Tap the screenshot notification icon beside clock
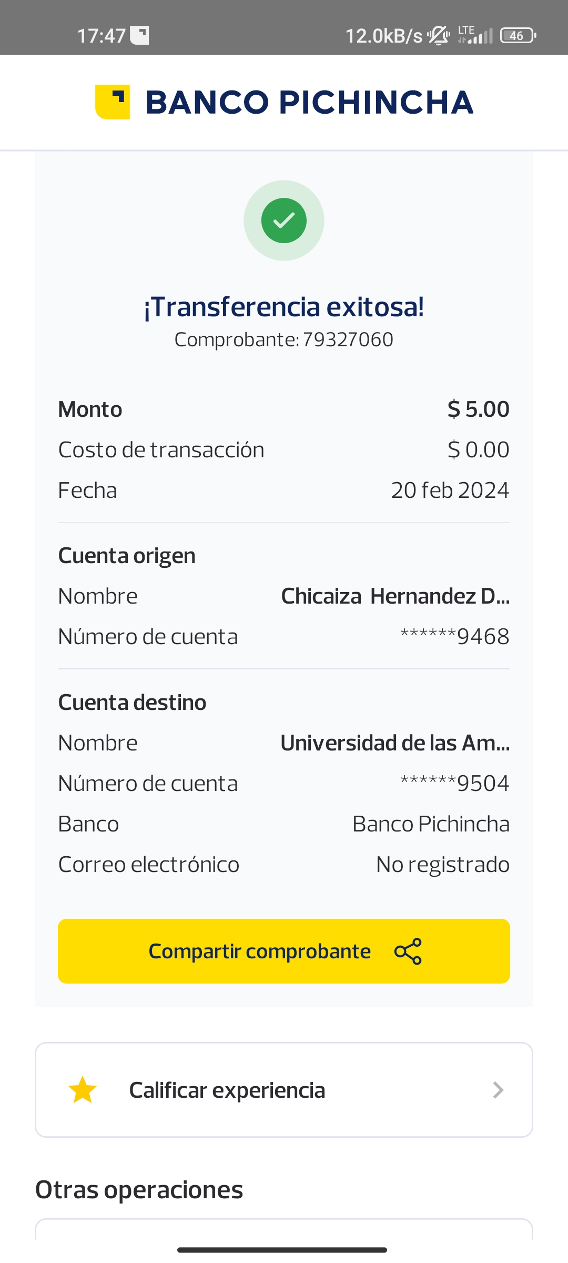The width and height of the screenshot is (568, 1263). tap(140, 35)
